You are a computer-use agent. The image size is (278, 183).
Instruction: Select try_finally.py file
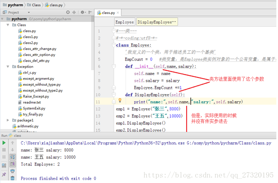pos(30,115)
